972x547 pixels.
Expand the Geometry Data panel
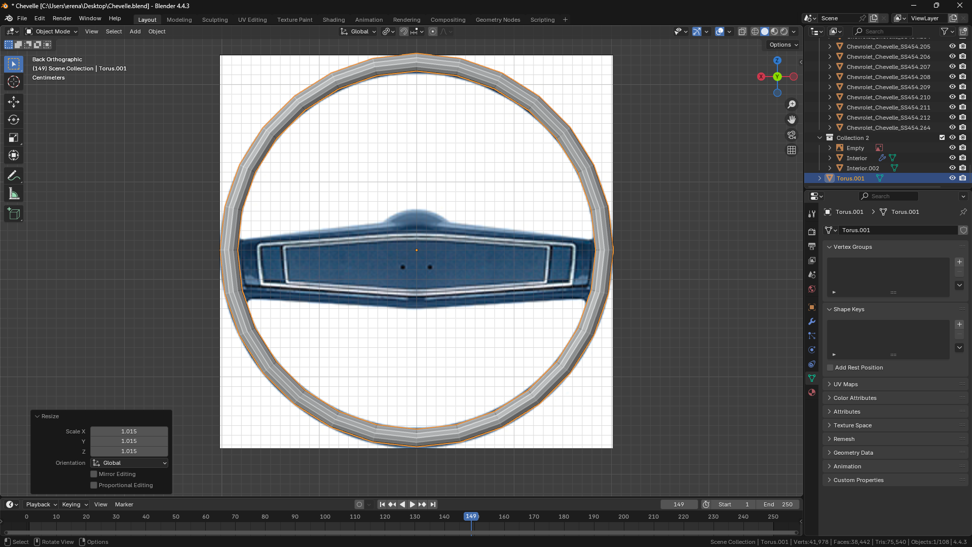[x=895, y=453]
